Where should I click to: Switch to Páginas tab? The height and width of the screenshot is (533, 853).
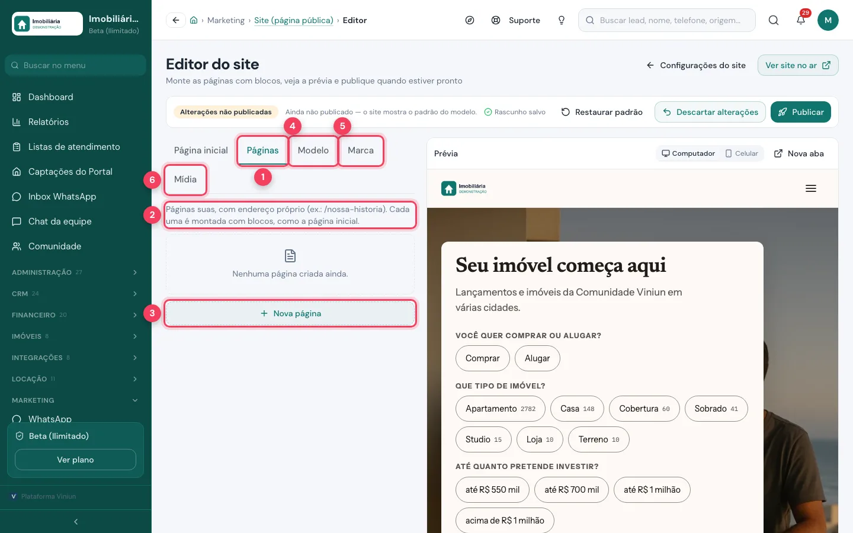pos(262,150)
